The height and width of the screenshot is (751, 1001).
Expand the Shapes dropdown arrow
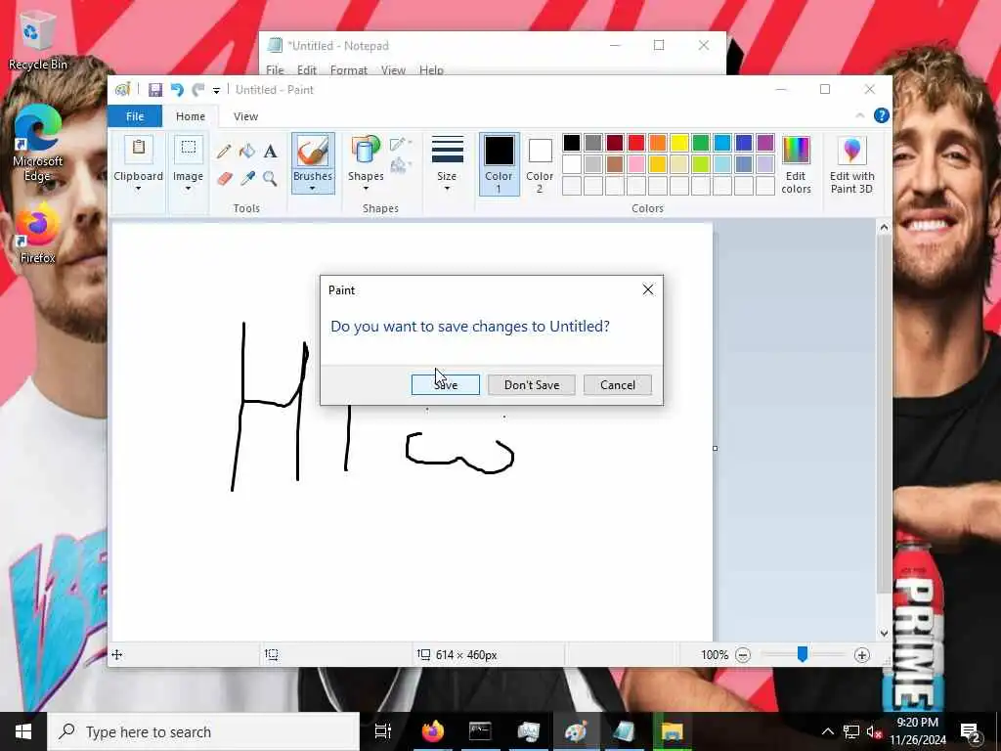(366, 189)
